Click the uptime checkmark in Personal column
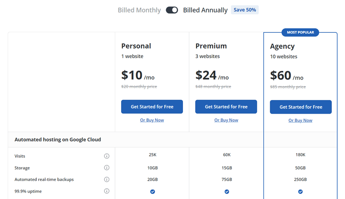Screen dimensions: 345x199 coord(153,192)
